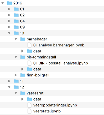Click the 09 folder icon
The image size is (104, 115).
coord(16,27)
